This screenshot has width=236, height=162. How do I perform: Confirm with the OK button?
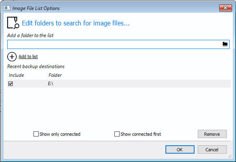180,150
